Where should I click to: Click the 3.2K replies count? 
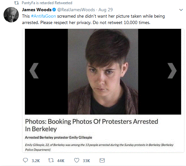[x=36, y=161]
